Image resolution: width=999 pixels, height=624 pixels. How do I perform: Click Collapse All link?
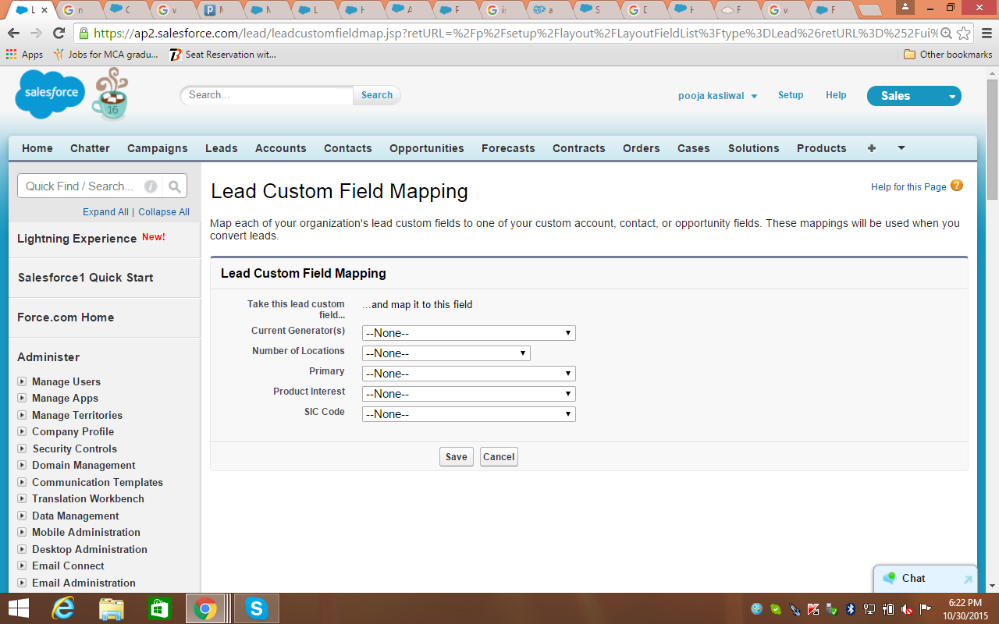[164, 212]
